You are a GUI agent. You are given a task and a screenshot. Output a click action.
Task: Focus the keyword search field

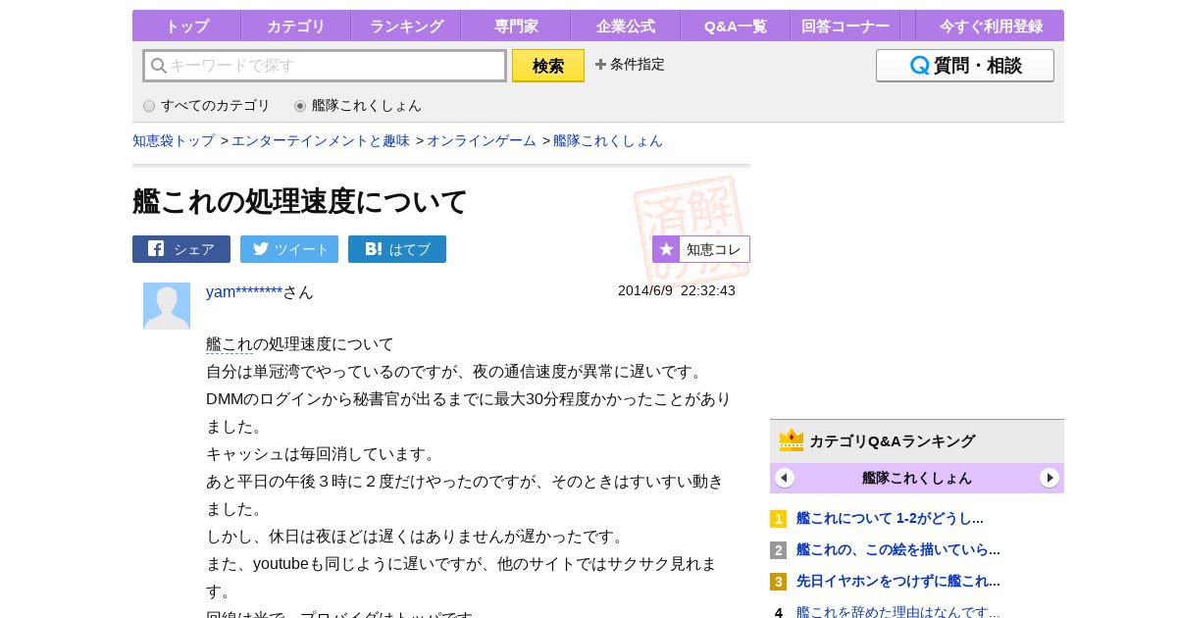(x=325, y=66)
